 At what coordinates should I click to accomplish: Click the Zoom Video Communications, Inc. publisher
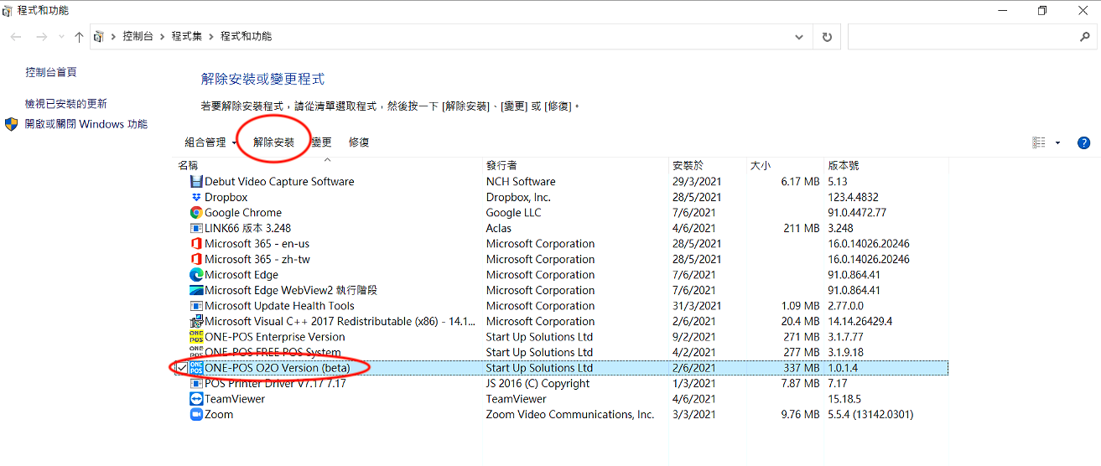(570, 414)
